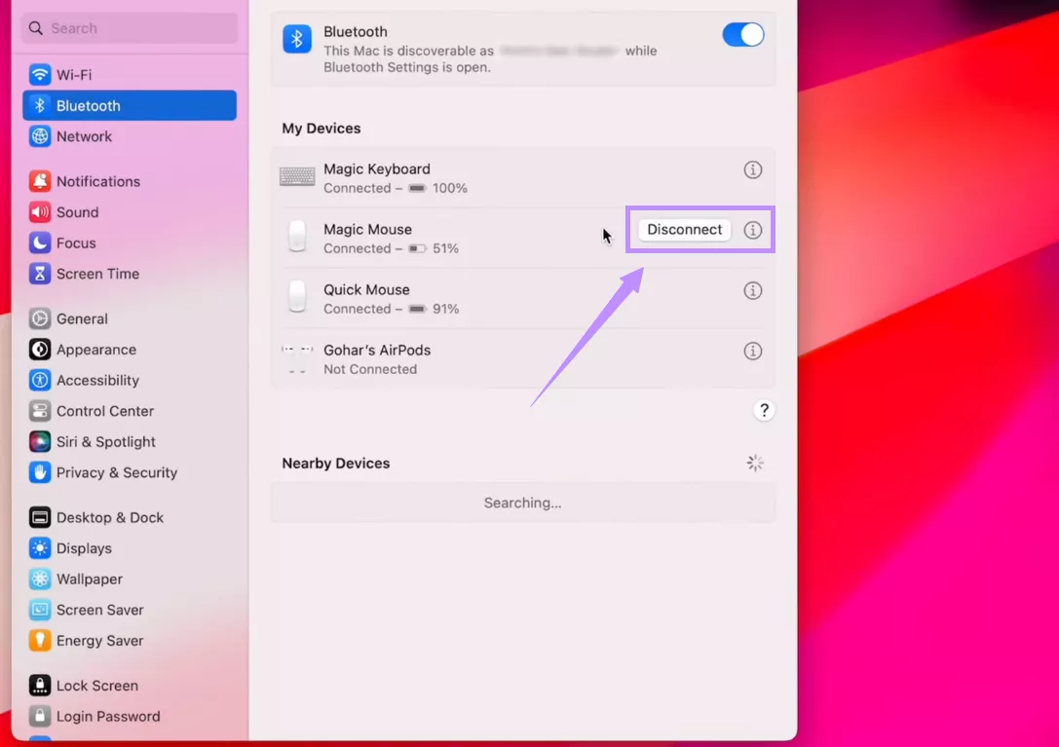Screen dimensions: 1059x747
Task: Open info for Gohar's AirPods
Action: [752, 351]
